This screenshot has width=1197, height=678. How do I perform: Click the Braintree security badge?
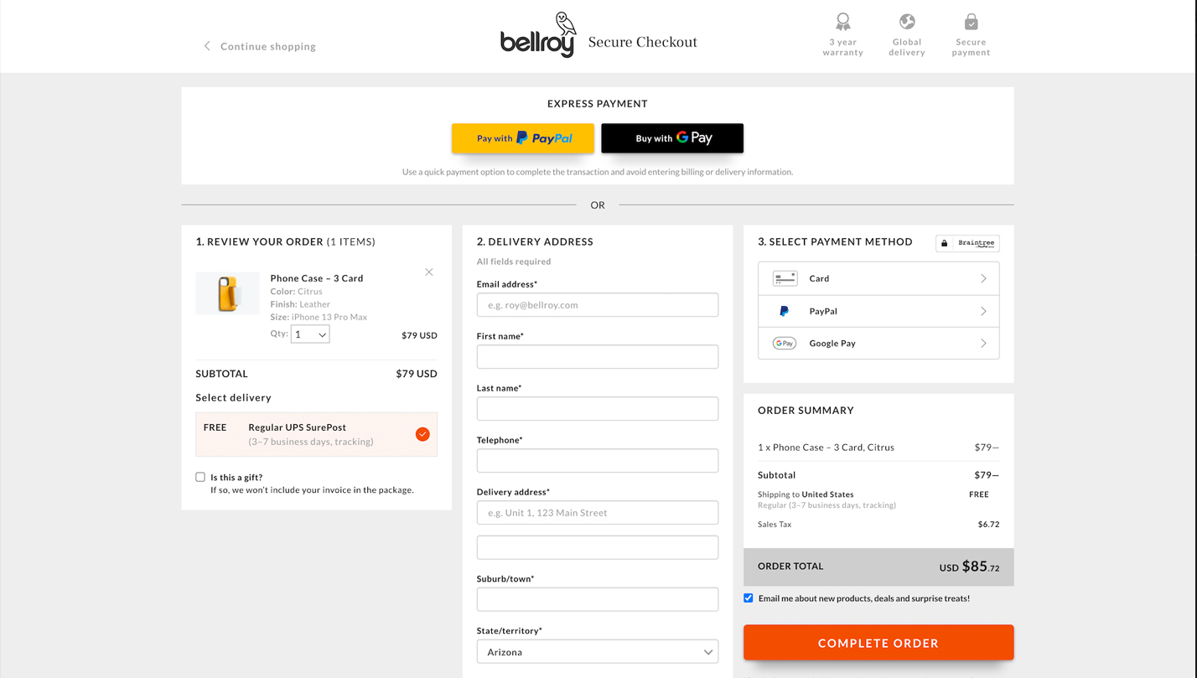[967, 243]
